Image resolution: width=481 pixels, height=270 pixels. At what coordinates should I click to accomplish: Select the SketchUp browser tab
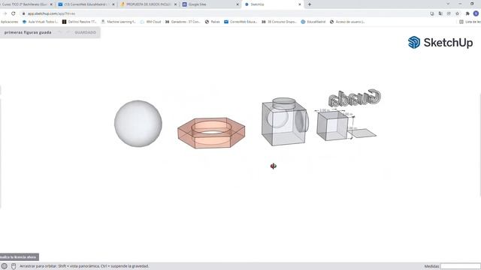click(x=272, y=4)
